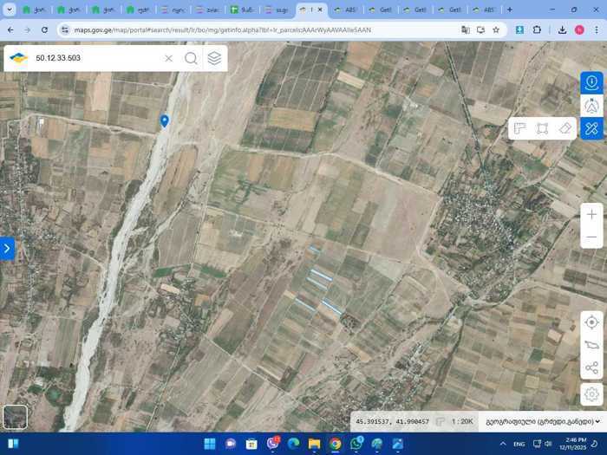Viewport: 607px width, 455px height.
Task: Click the Georgia country extent icon
Action: 591,345
